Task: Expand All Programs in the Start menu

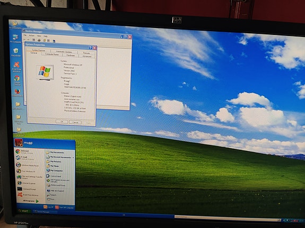Action: (x=31, y=201)
